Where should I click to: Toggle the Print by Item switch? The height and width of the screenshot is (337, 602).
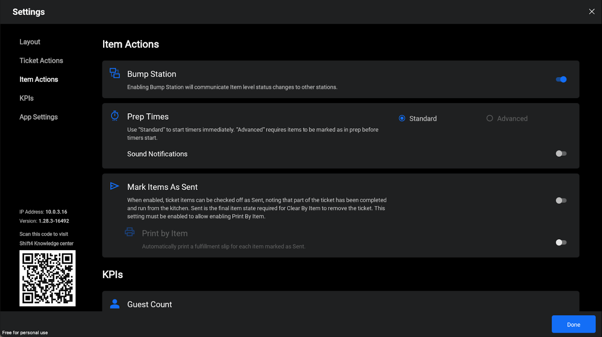(x=561, y=242)
